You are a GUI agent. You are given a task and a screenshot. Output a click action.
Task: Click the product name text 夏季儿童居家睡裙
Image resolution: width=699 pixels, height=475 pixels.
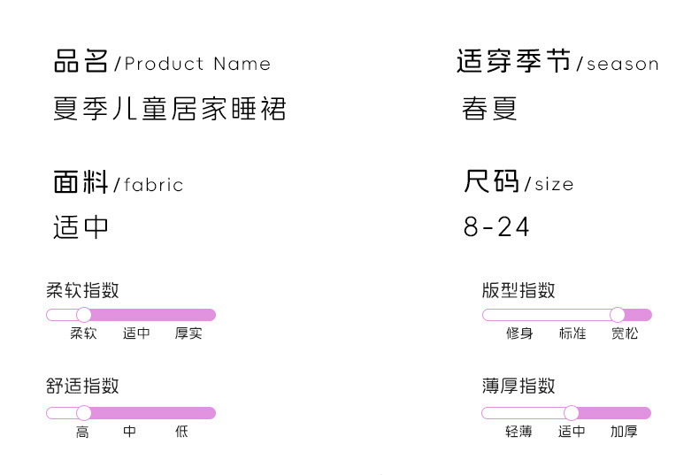coord(170,110)
